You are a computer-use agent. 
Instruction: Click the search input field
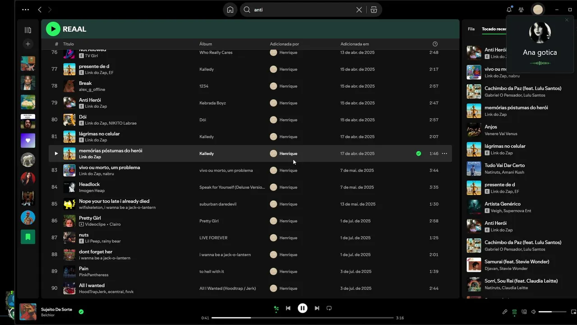click(302, 9)
